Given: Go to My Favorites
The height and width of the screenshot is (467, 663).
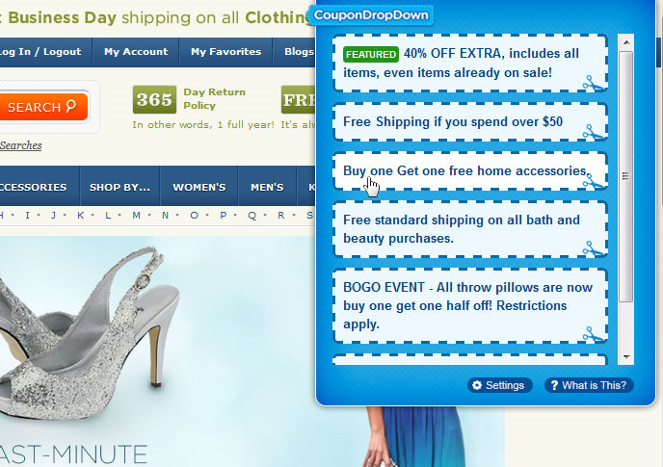Looking at the screenshot, I should pyautogui.click(x=225, y=52).
